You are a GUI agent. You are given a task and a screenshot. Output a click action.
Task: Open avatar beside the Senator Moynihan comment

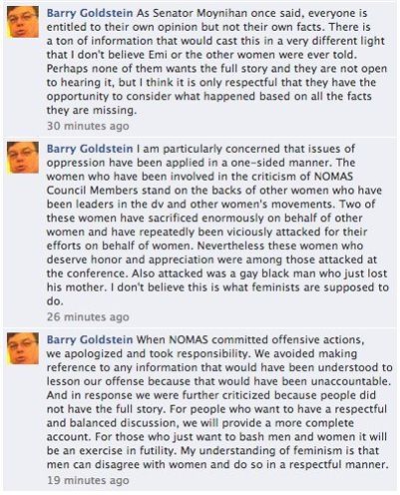(23, 22)
